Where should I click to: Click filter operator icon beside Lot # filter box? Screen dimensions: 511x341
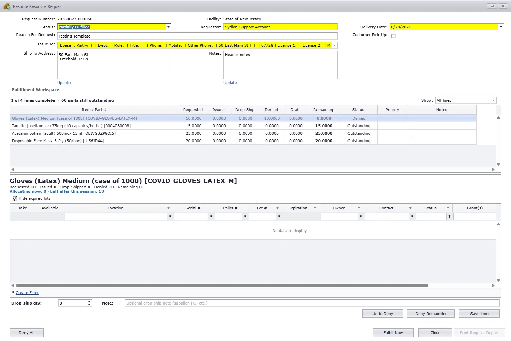coord(279,217)
